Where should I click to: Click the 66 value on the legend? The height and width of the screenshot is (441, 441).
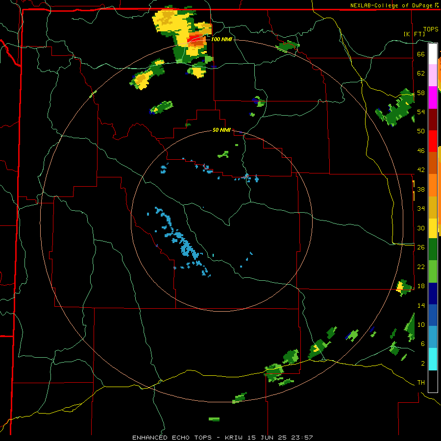[x=421, y=54]
